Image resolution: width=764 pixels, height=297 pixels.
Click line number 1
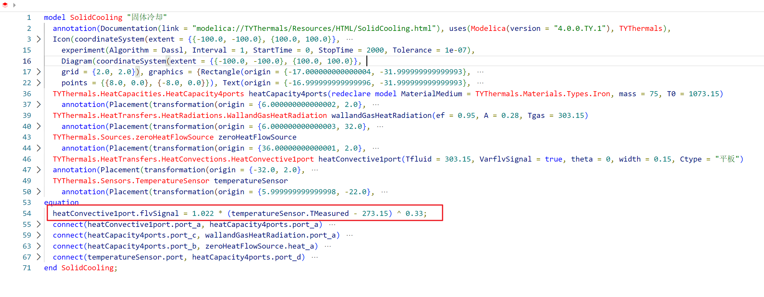[29, 17]
